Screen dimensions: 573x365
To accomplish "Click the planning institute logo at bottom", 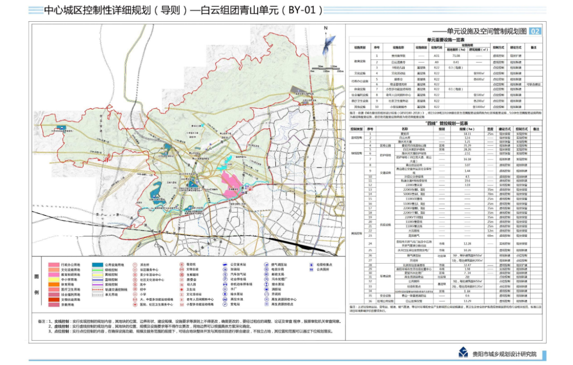I will [463, 352].
